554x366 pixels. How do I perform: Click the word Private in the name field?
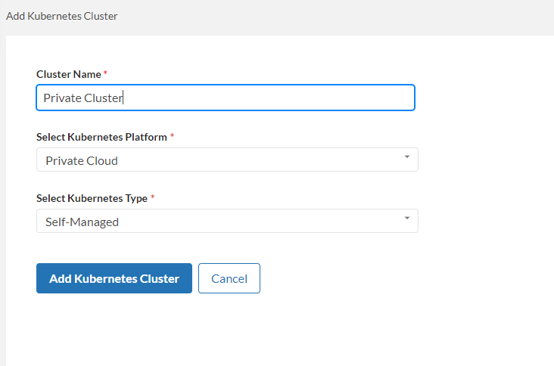(x=61, y=98)
